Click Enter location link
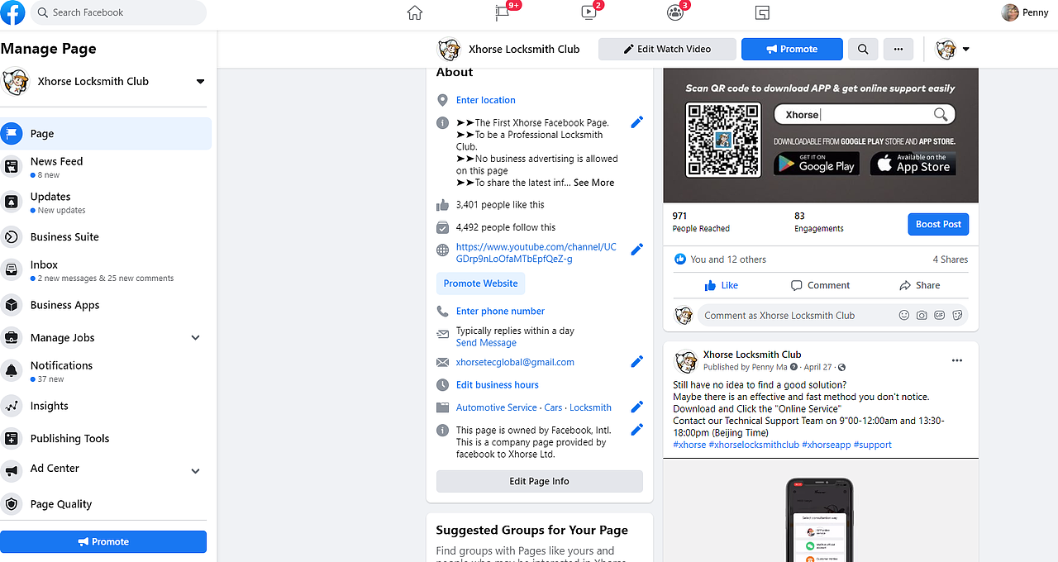 click(486, 100)
